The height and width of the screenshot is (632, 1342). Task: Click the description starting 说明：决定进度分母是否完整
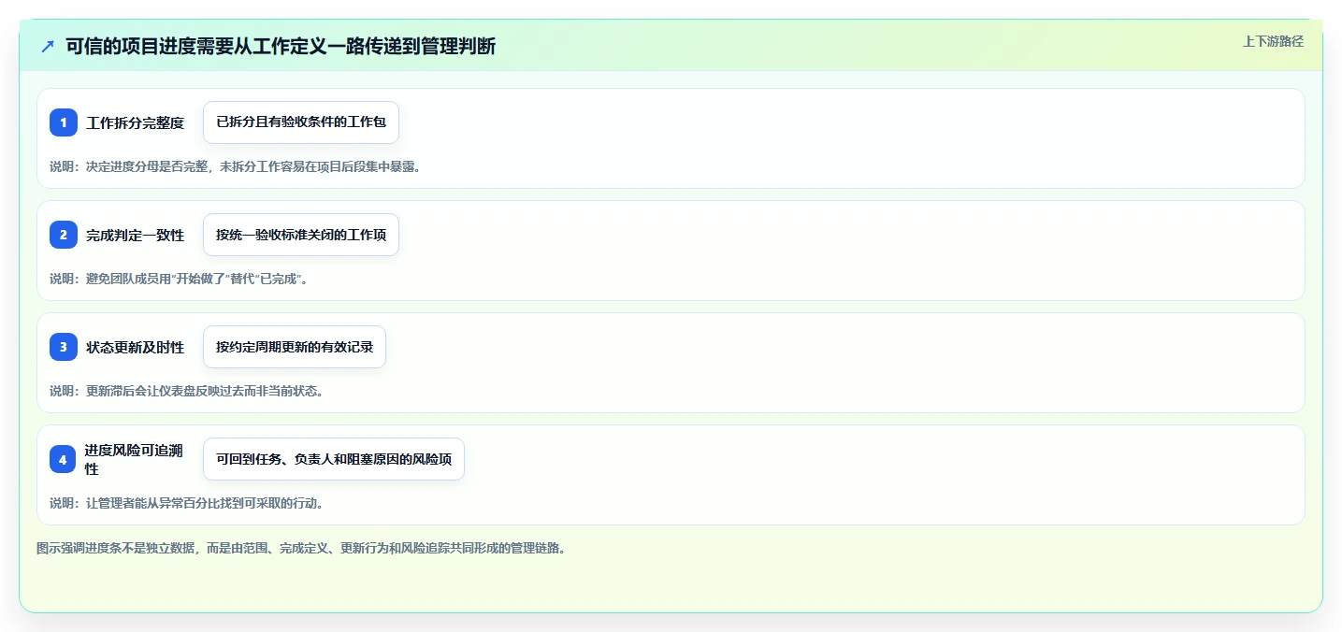click(236, 166)
